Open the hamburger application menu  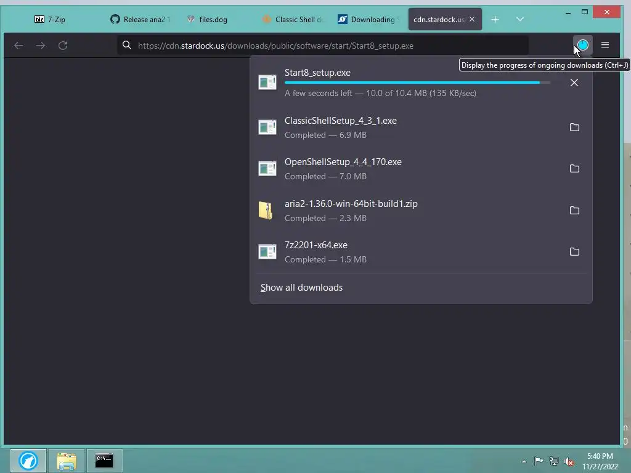(605, 45)
